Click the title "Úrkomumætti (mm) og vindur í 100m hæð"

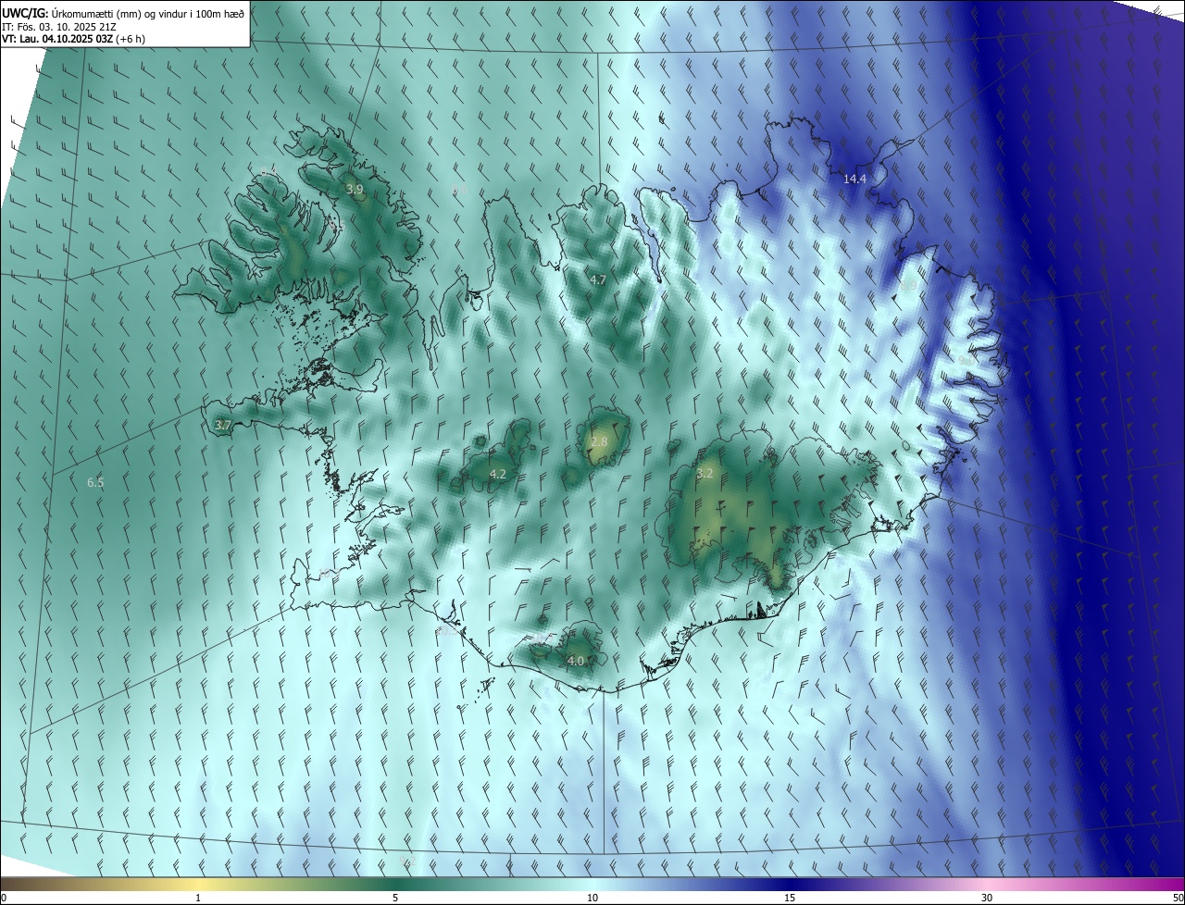coord(148,12)
